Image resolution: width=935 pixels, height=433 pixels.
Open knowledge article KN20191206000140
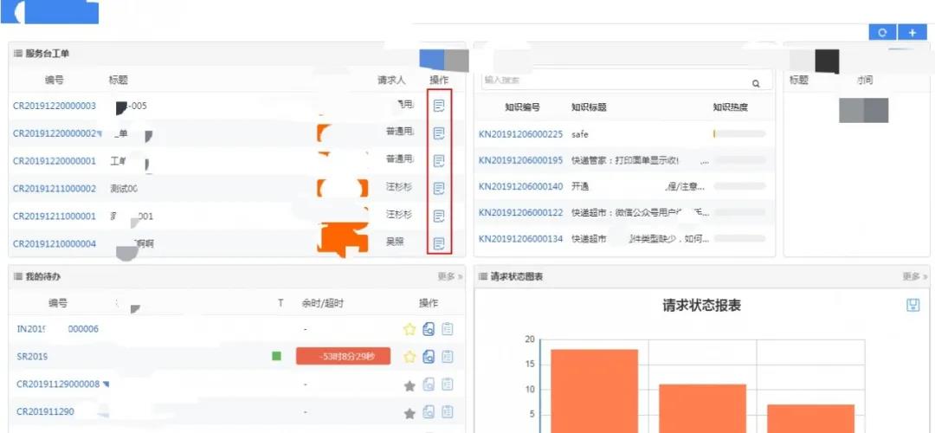tap(520, 187)
